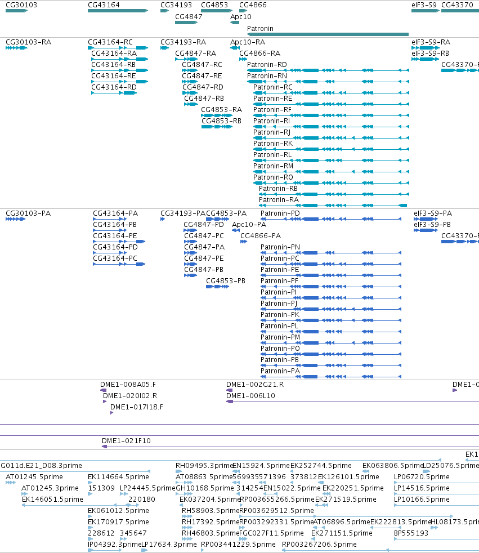Click the CG30103-PA protein label
Viewport: 479px width, 553px height.
28,213
